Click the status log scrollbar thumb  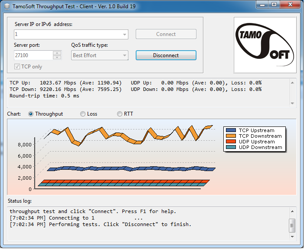pos(292,226)
